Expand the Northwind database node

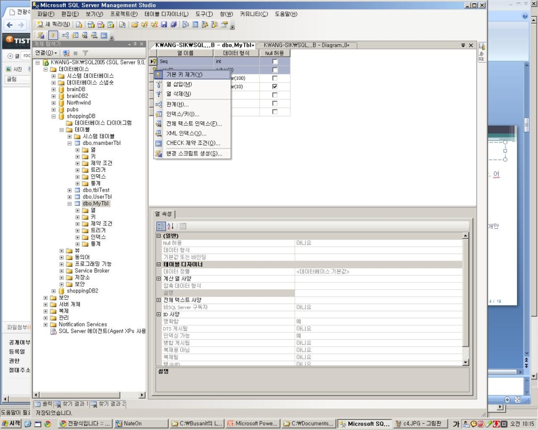[x=54, y=103]
